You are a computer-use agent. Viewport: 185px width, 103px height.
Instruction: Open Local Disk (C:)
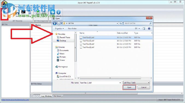(x=64, y=77)
